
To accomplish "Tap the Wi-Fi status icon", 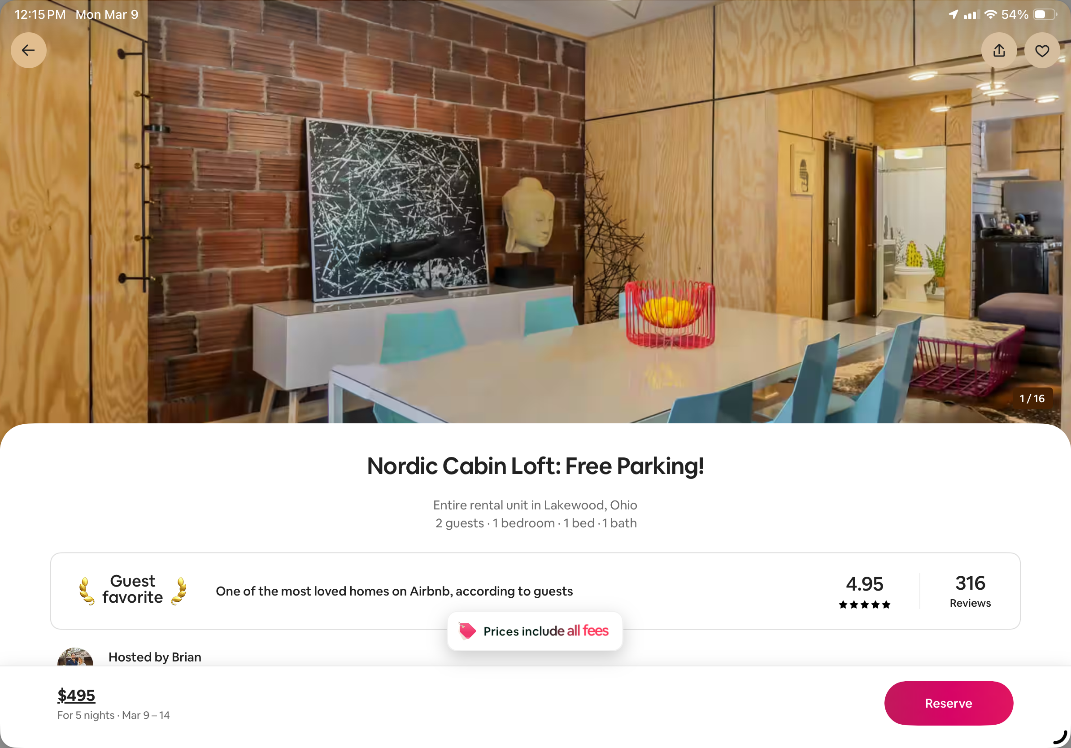I will (x=990, y=14).
